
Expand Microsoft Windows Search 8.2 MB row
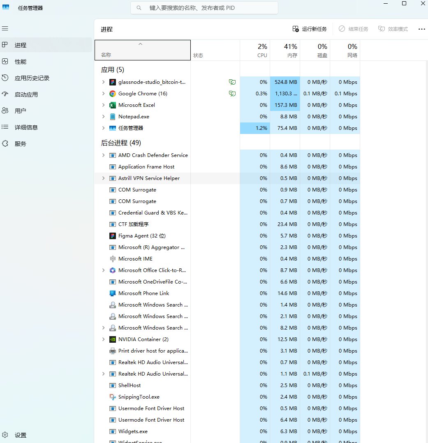pos(103,328)
